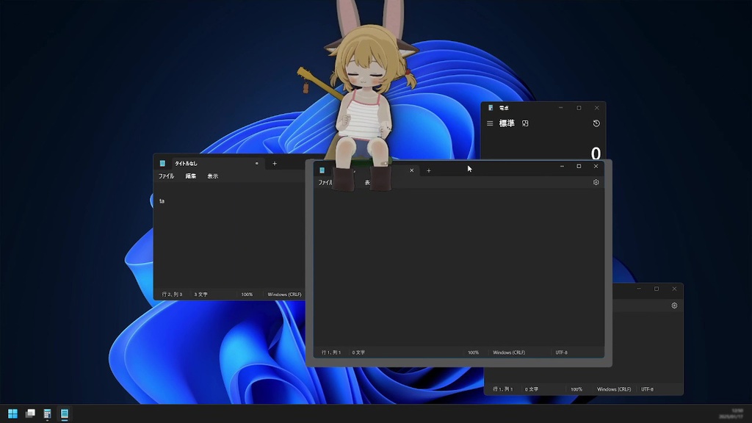The image size is (752, 423).
Task: Click the Notepad taskbar icon
Action: (65, 413)
